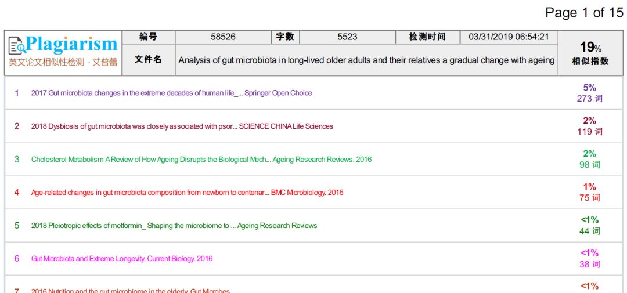Click the 1% 75 词 match cell
This screenshot has width=627, height=293.
point(590,192)
